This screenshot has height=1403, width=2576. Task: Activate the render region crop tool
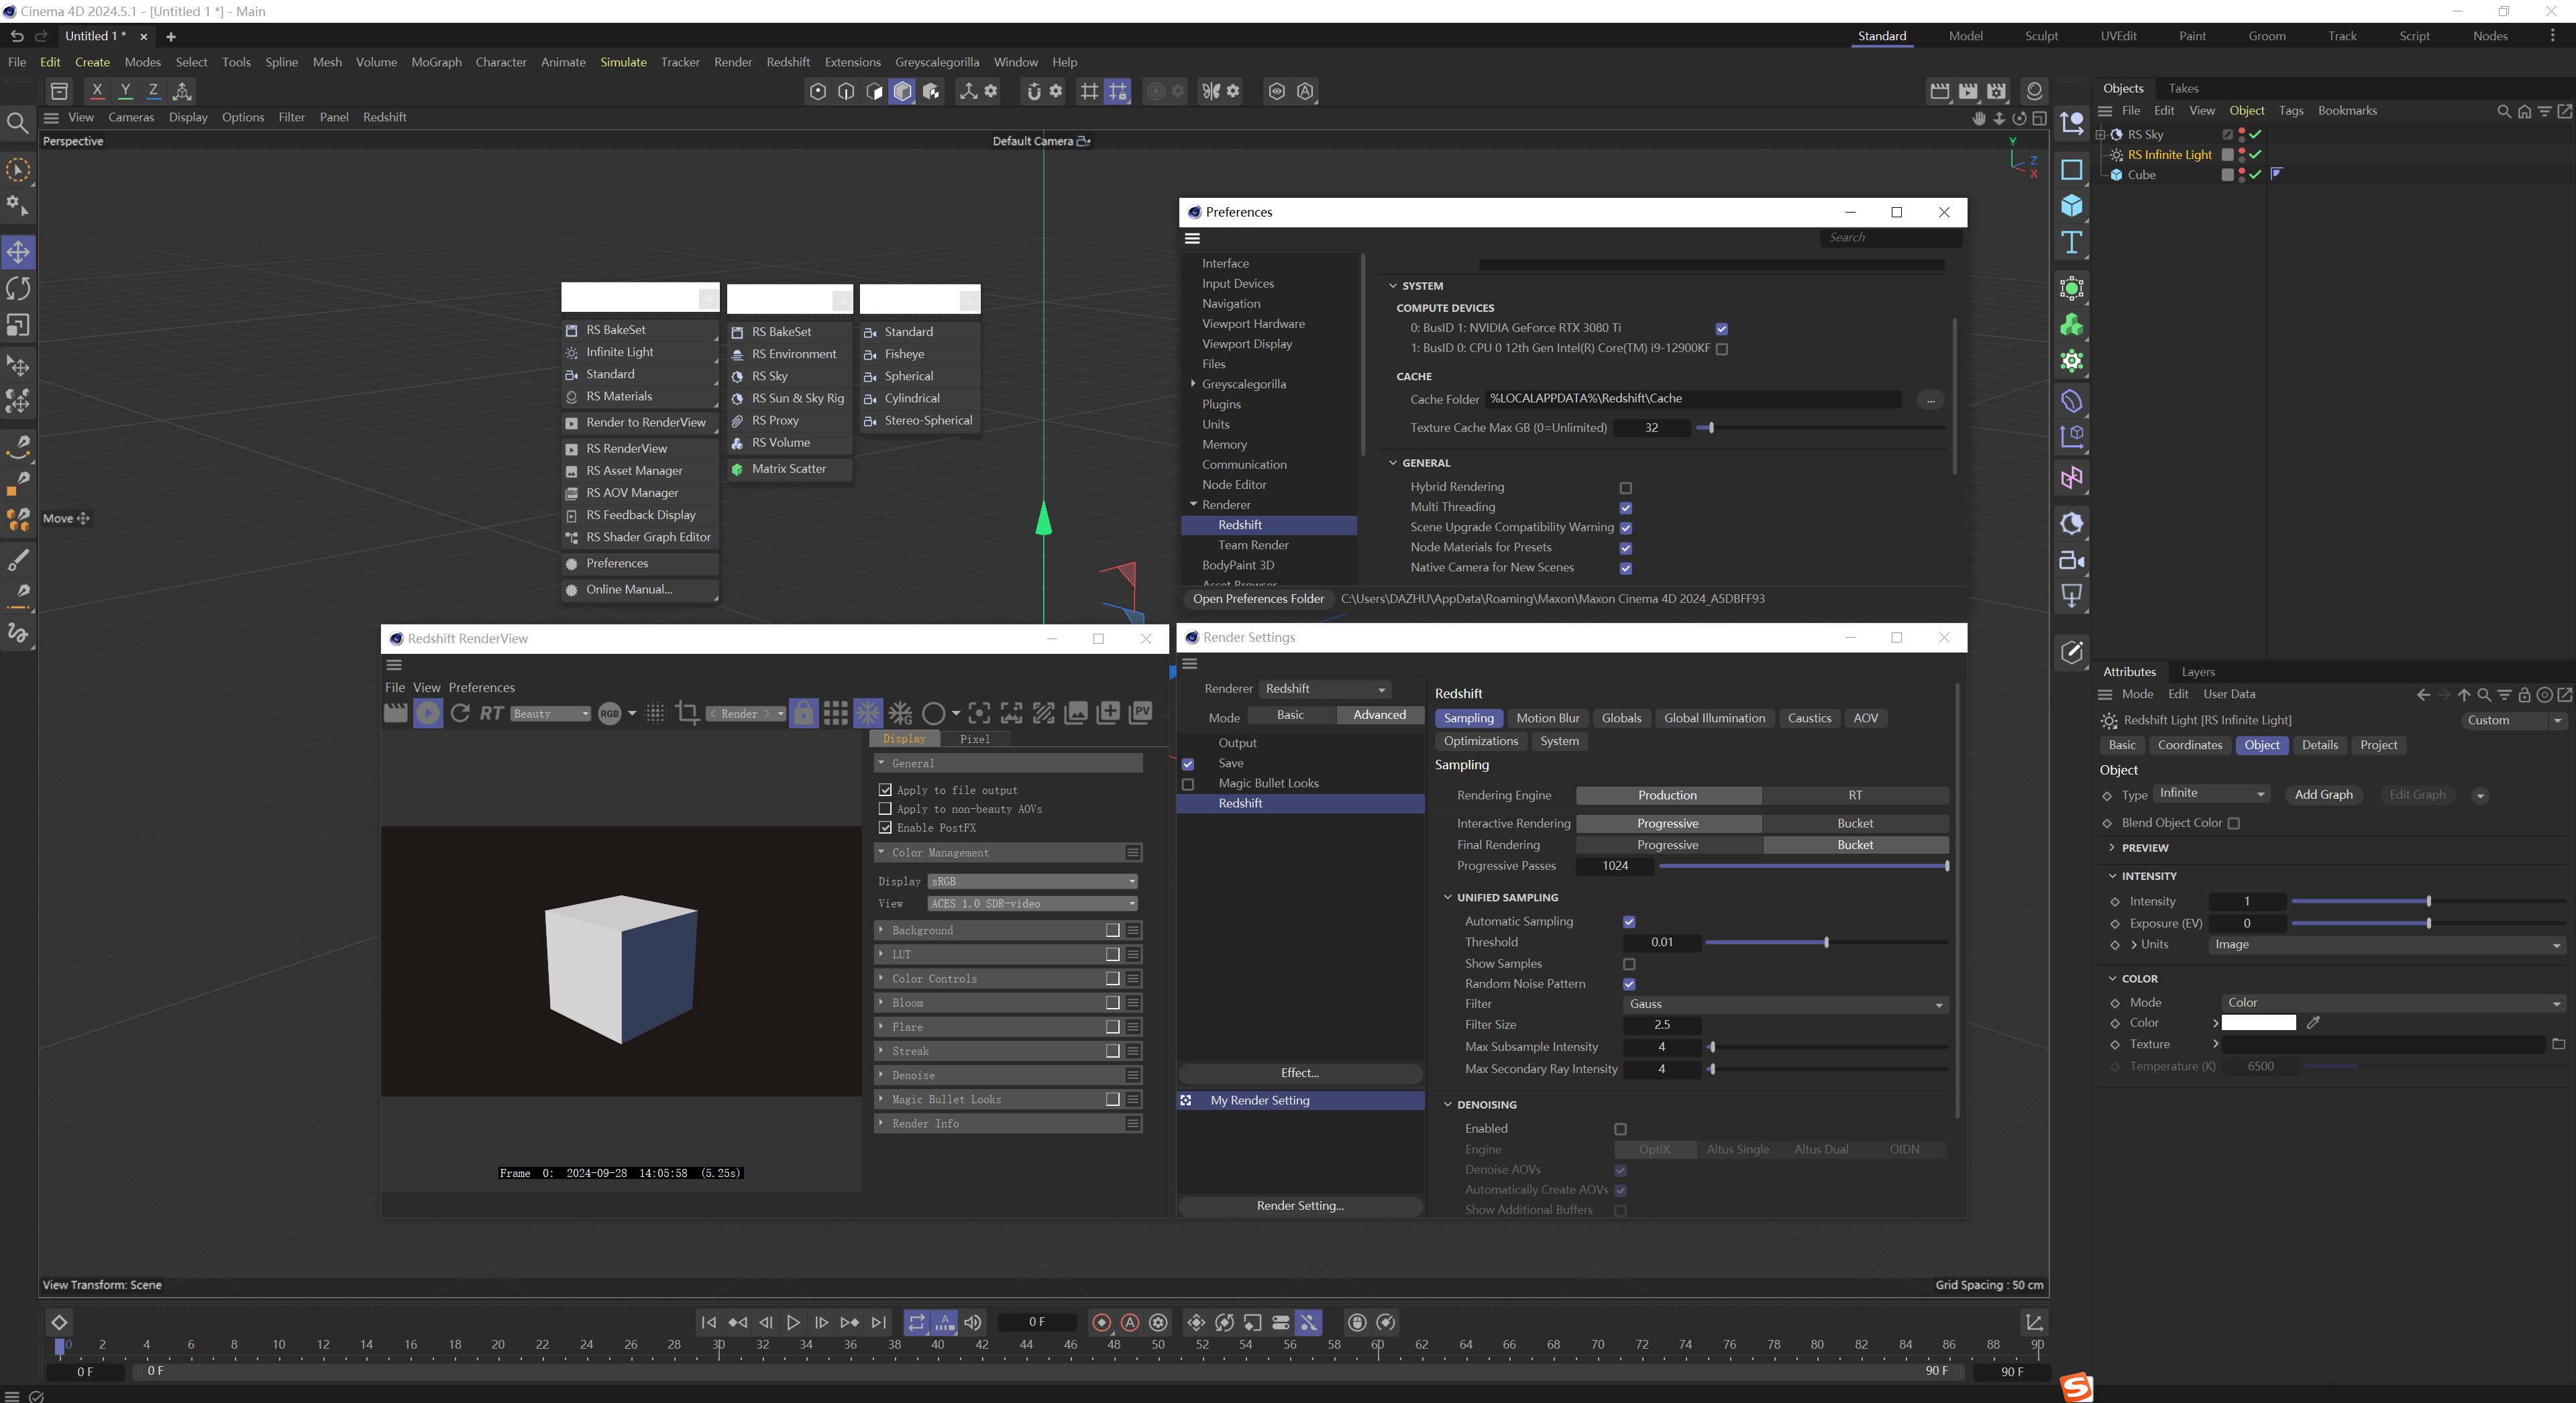688,713
